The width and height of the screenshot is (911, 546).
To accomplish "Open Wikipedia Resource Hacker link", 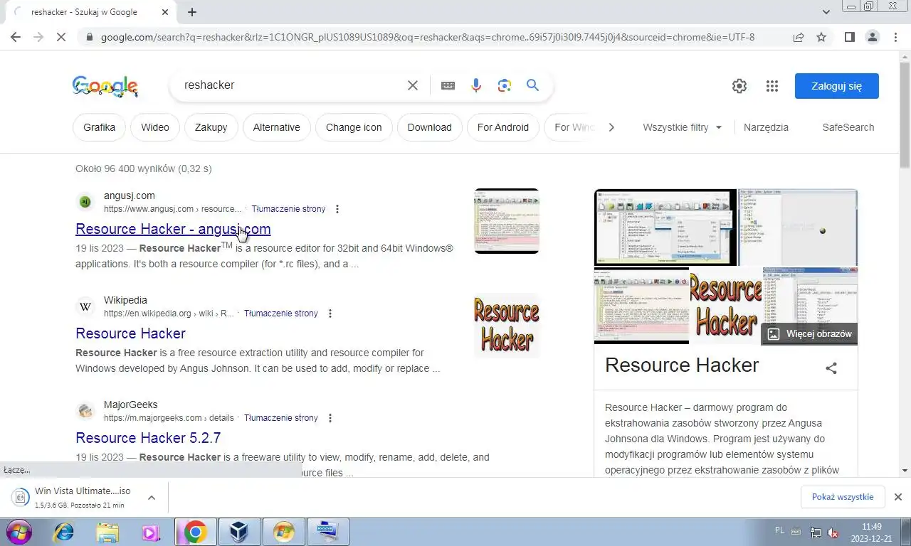I will [130, 333].
